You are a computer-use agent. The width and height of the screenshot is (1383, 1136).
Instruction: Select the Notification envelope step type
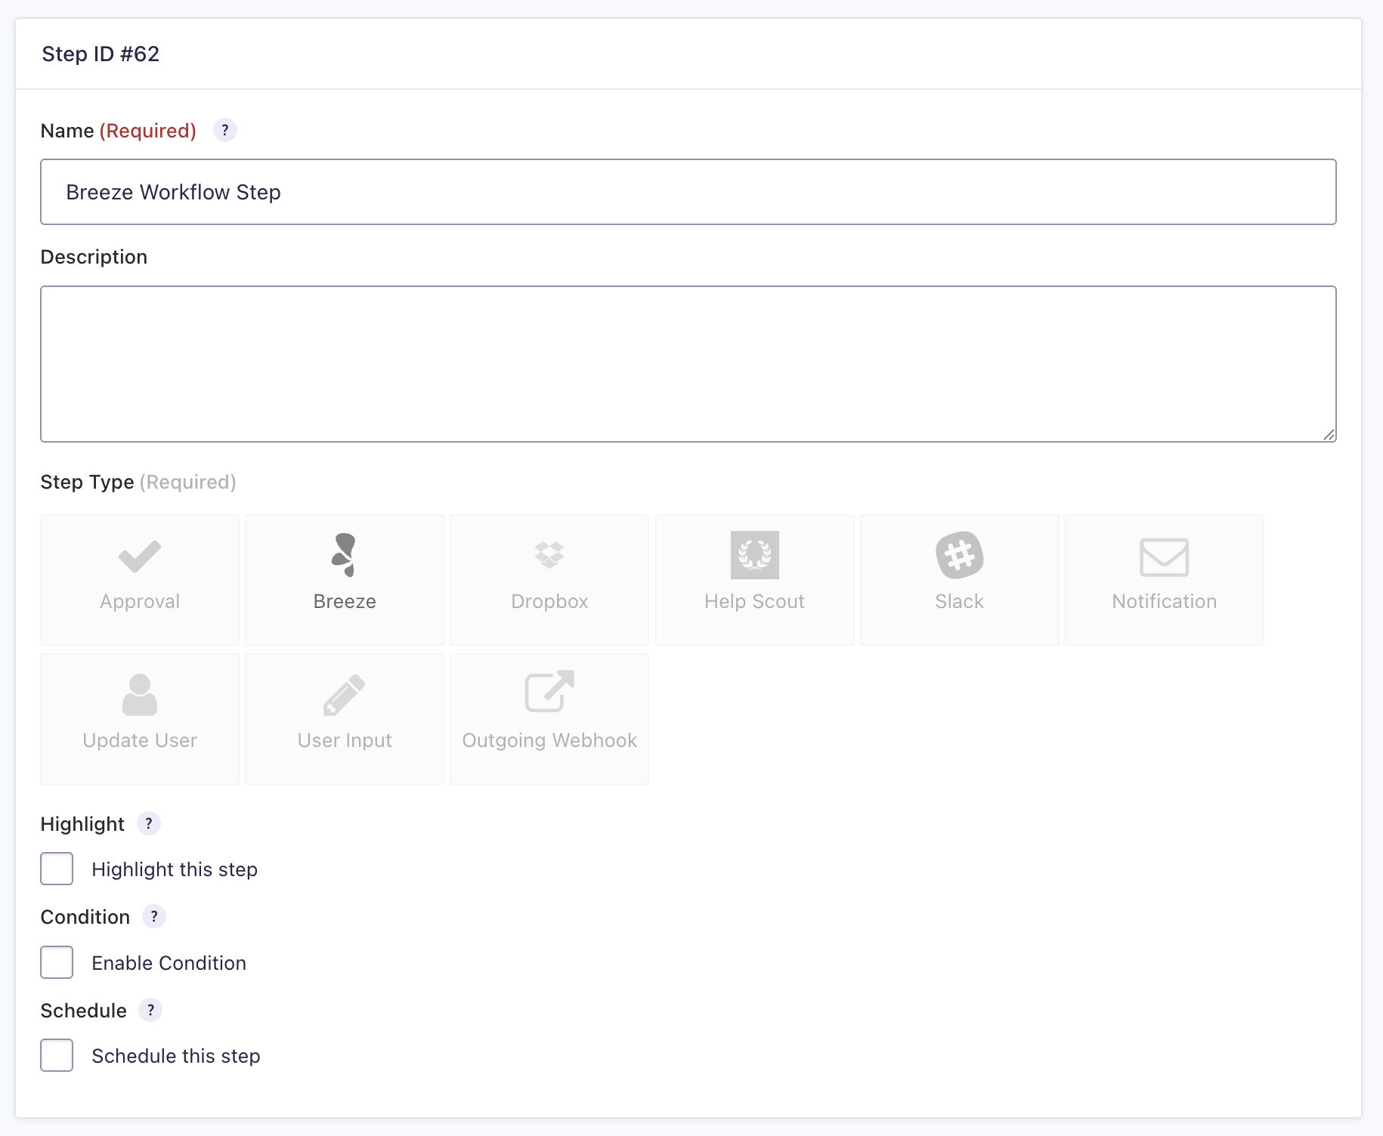(x=1164, y=579)
